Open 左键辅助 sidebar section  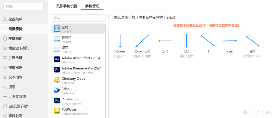pos(24,39)
